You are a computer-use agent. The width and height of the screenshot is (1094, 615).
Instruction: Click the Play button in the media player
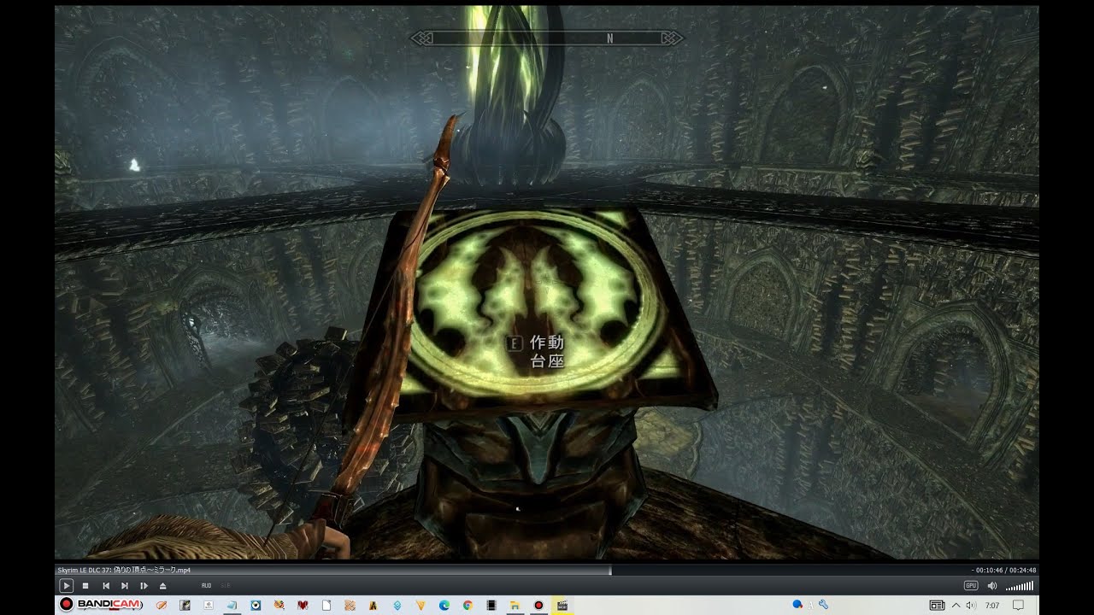[66, 585]
